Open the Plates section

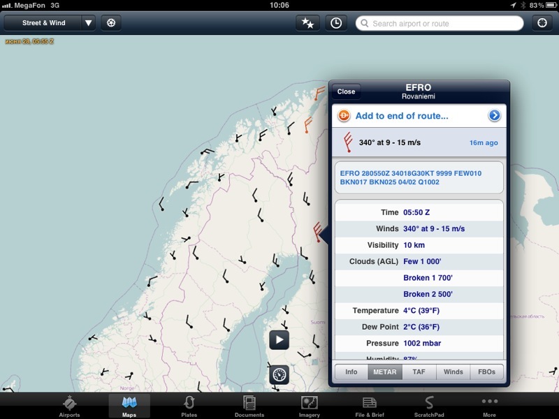189,405
